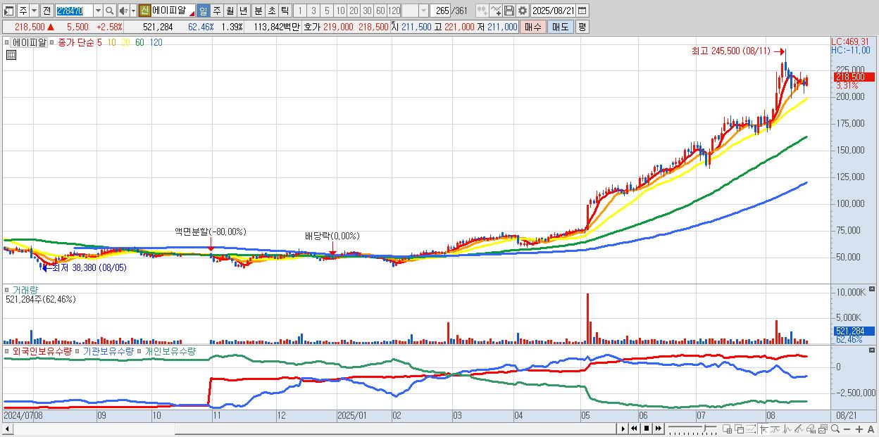Select interval 1 tab
Viewport: 879px width, 437px height.
pos(299,11)
